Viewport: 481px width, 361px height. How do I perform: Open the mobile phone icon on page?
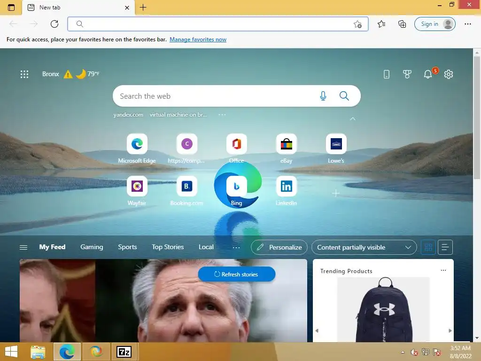(387, 74)
